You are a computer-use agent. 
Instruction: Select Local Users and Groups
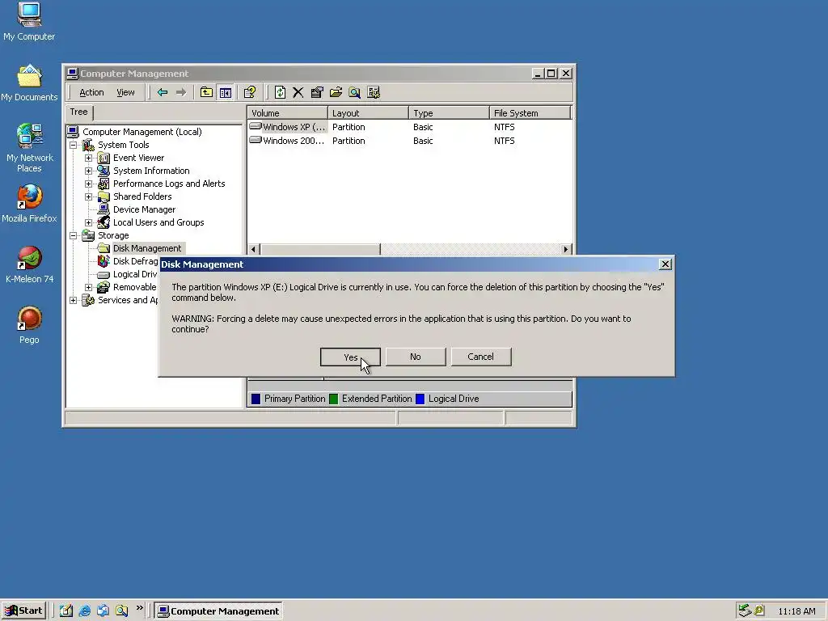click(x=158, y=222)
